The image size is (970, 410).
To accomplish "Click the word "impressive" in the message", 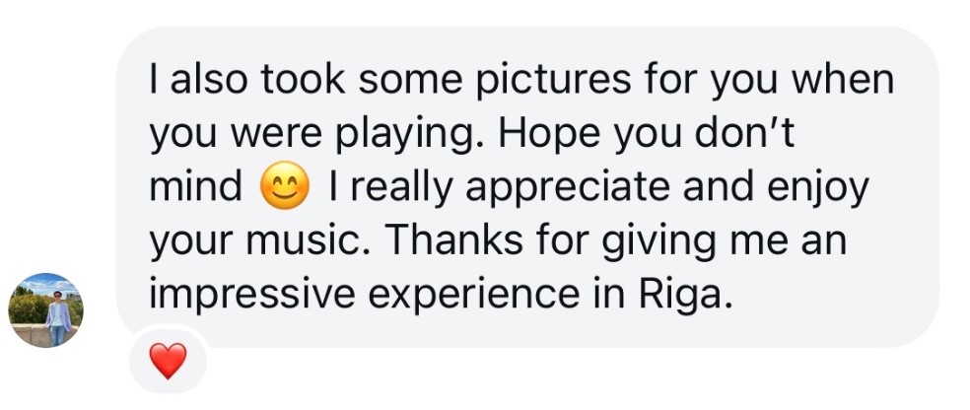I will pos(252,295).
